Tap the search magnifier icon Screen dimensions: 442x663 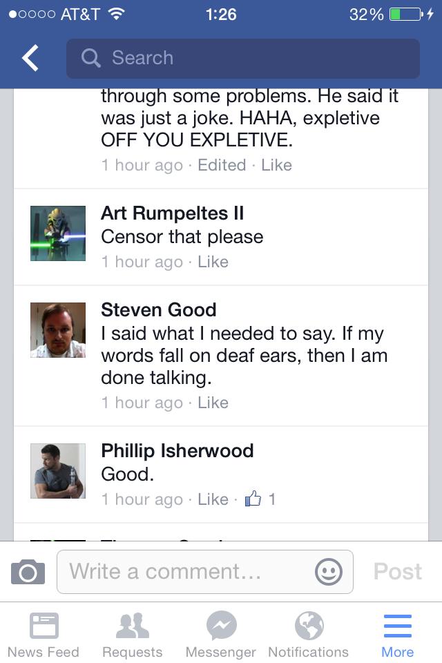(90, 58)
